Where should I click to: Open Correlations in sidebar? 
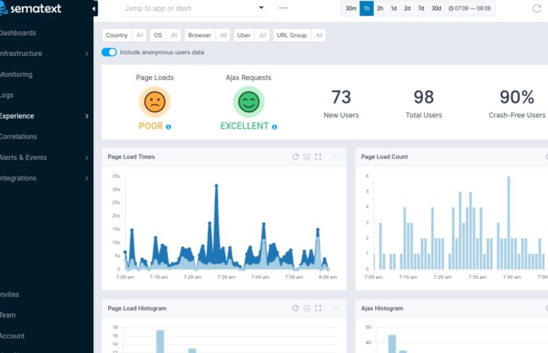18,137
